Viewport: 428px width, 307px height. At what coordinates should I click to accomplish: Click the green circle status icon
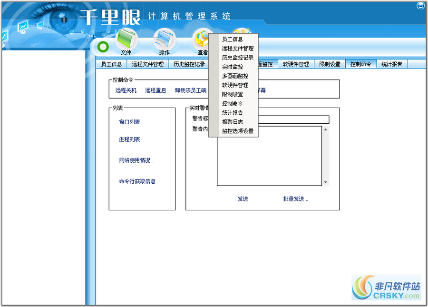pyautogui.click(x=103, y=47)
